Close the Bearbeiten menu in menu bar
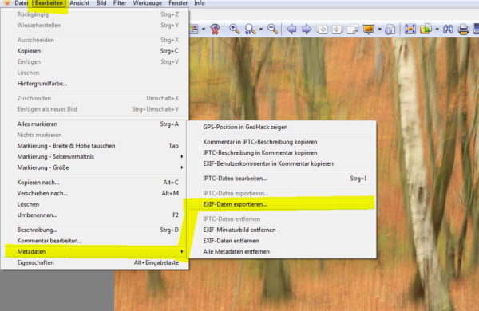The image size is (479, 311). (x=49, y=3)
